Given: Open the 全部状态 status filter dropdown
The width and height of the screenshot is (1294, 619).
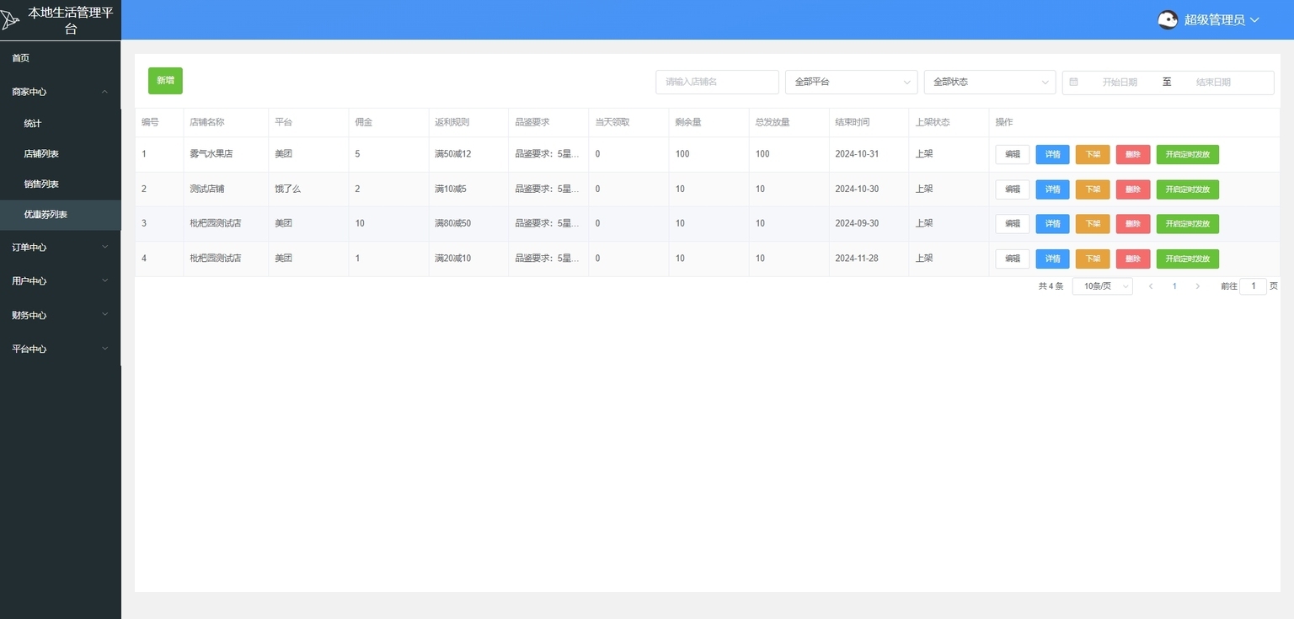Looking at the screenshot, I should pyautogui.click(x=990, y=82).
